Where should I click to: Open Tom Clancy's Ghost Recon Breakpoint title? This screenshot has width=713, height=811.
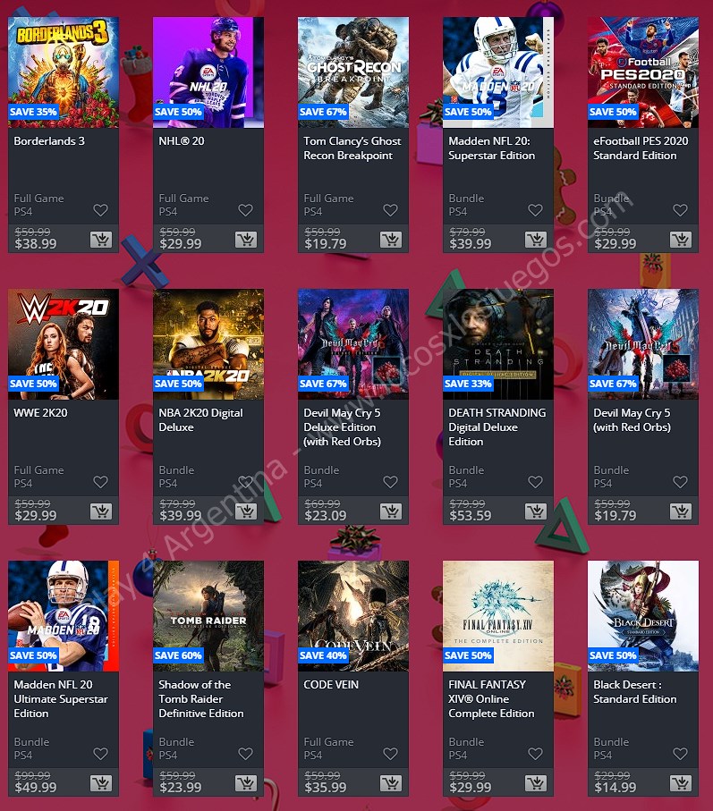[x=352, y=148]
